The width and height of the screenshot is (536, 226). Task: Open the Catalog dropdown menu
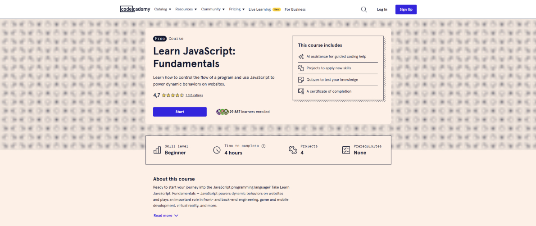pyautogui.click(x=163, y=9)
